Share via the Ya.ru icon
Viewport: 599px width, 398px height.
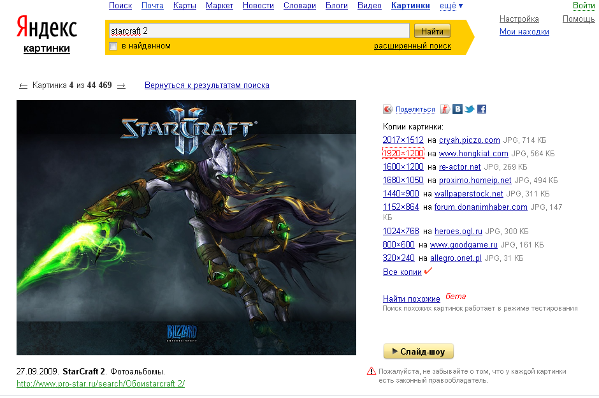[x=445, y=109]
